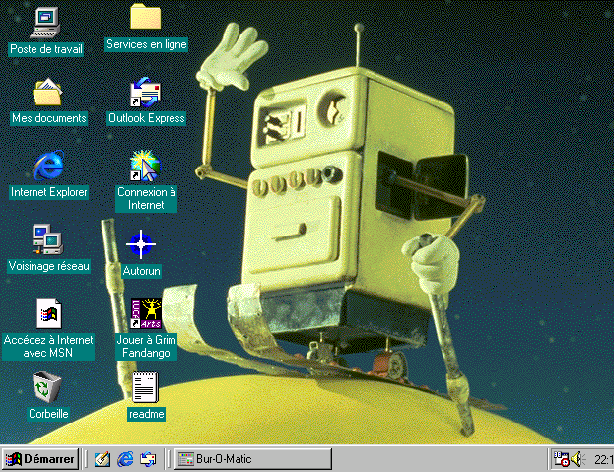Click the volume speaker tray icon
The width and height of the screenshot is (614, 472).
(578, 459)
